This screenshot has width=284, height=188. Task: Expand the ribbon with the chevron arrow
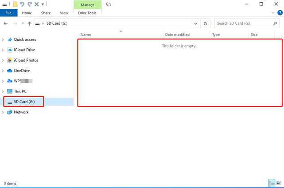(x=272, y=13)
